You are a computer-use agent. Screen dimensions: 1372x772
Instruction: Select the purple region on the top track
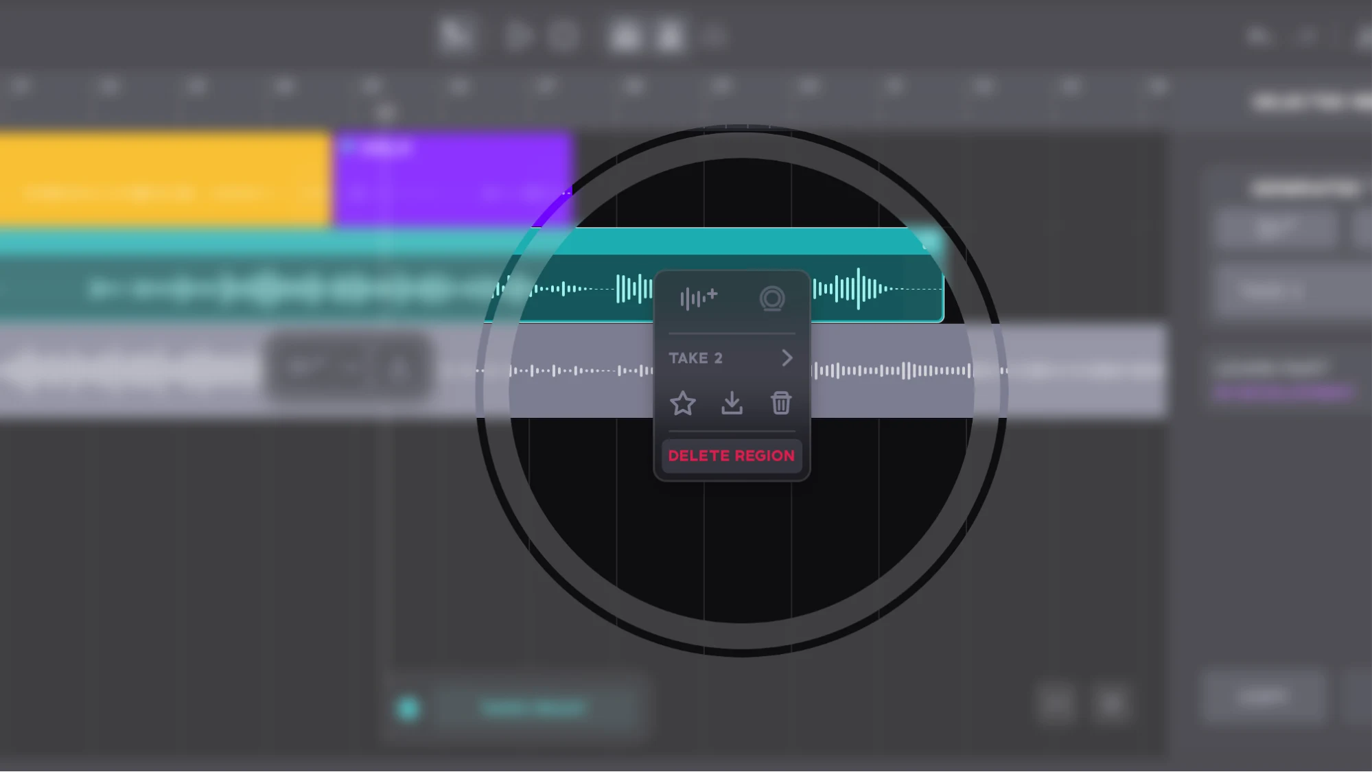coord(453,178)
